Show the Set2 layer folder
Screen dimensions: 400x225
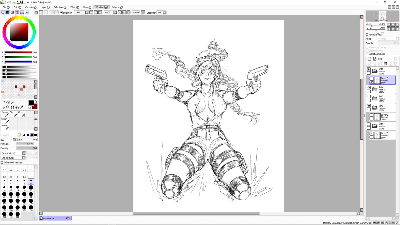[x=369, y=97]
